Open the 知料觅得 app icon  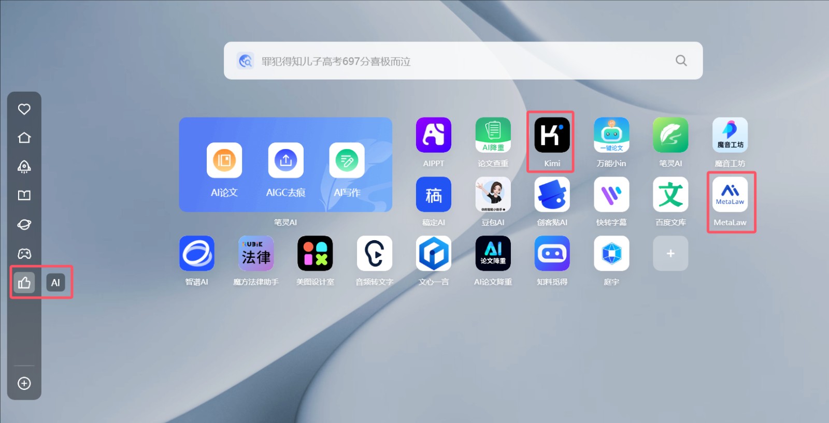tap(552, 253)
